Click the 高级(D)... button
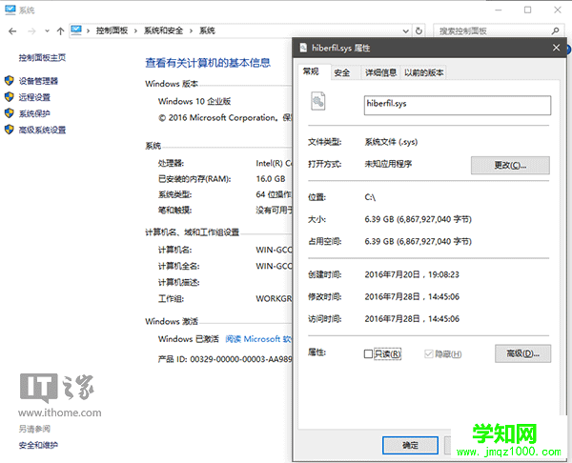This screenshot has height=463, width=572. pyautogui.click(x=522, y=353)
